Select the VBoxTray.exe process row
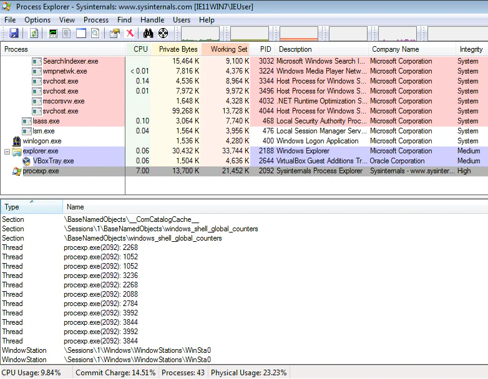488x379 pixels. pyautogui.click(x=244, y=161)
